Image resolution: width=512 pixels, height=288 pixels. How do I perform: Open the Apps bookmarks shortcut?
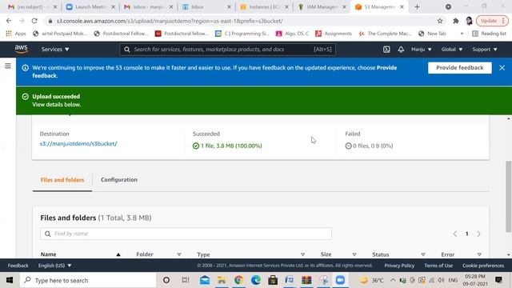coord(16,34)
